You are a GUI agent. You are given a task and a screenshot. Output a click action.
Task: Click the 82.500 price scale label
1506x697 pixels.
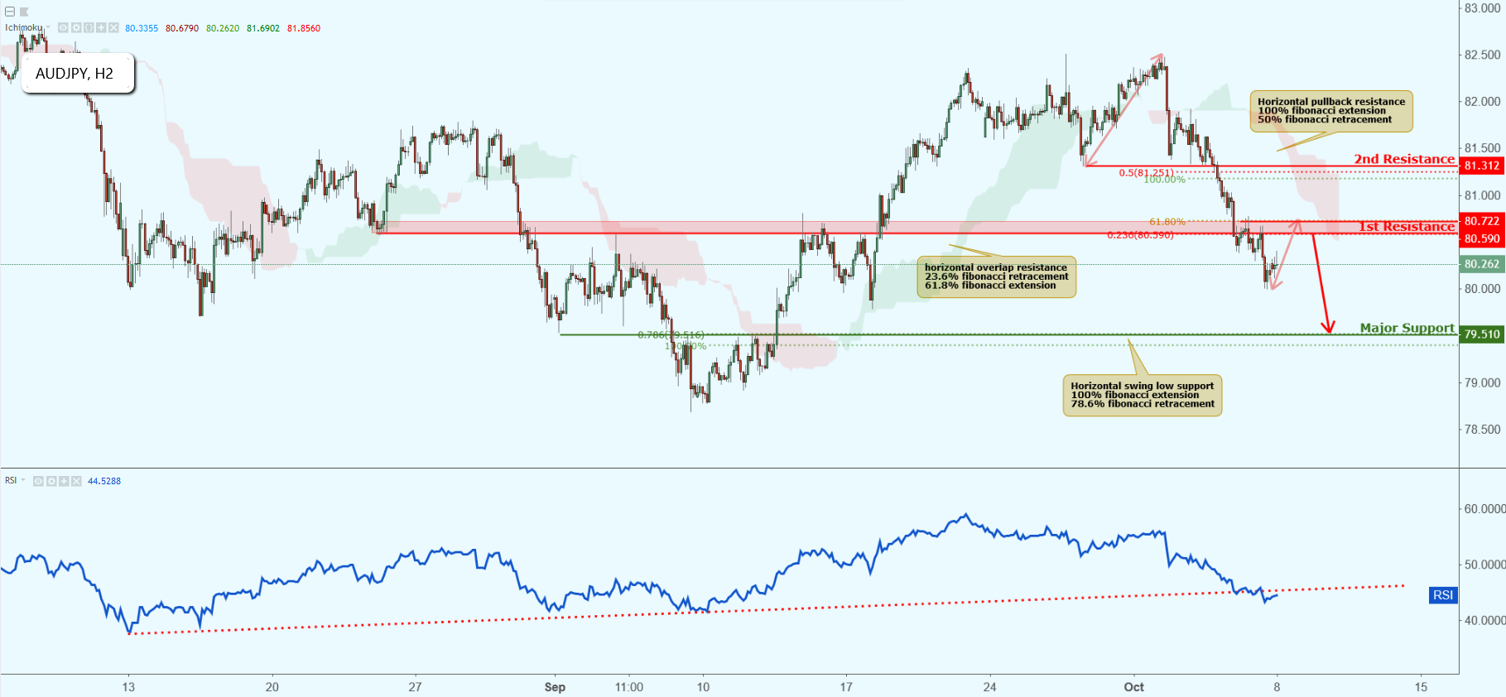tap(1482, 55)
